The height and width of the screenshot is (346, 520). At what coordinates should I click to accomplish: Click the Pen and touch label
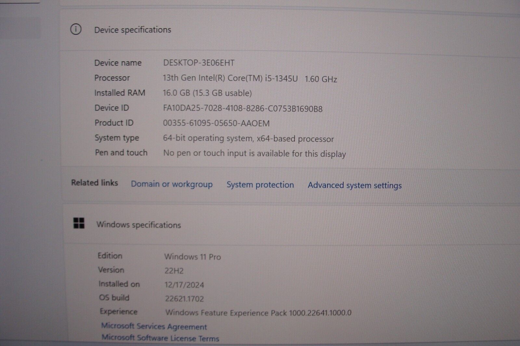coord(121,153)
